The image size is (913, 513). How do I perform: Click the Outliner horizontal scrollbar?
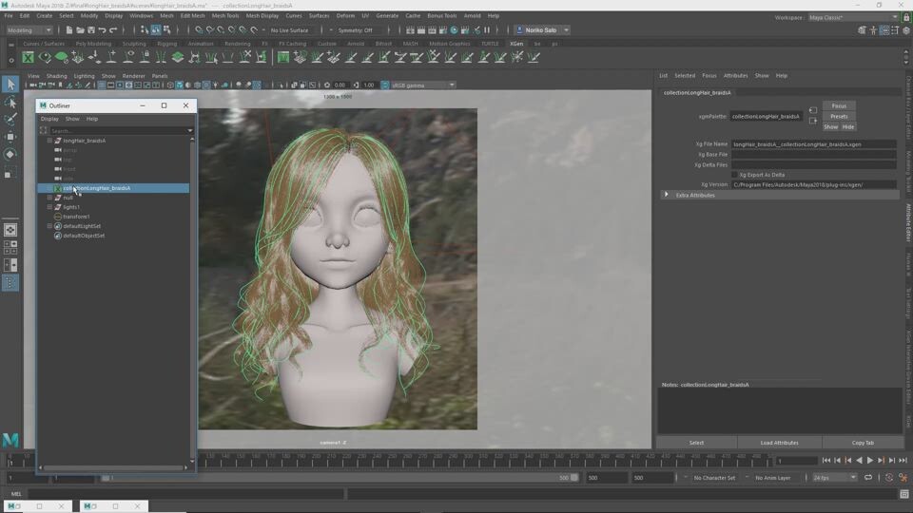pyautogui.click(x=114, y=467)
